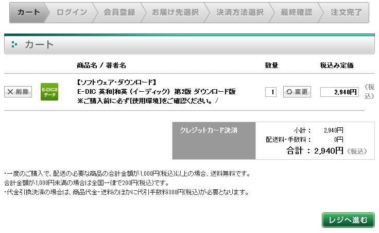
Task: Click the product title E-DIC 英和|和英
Action: [x=157, y=92]
